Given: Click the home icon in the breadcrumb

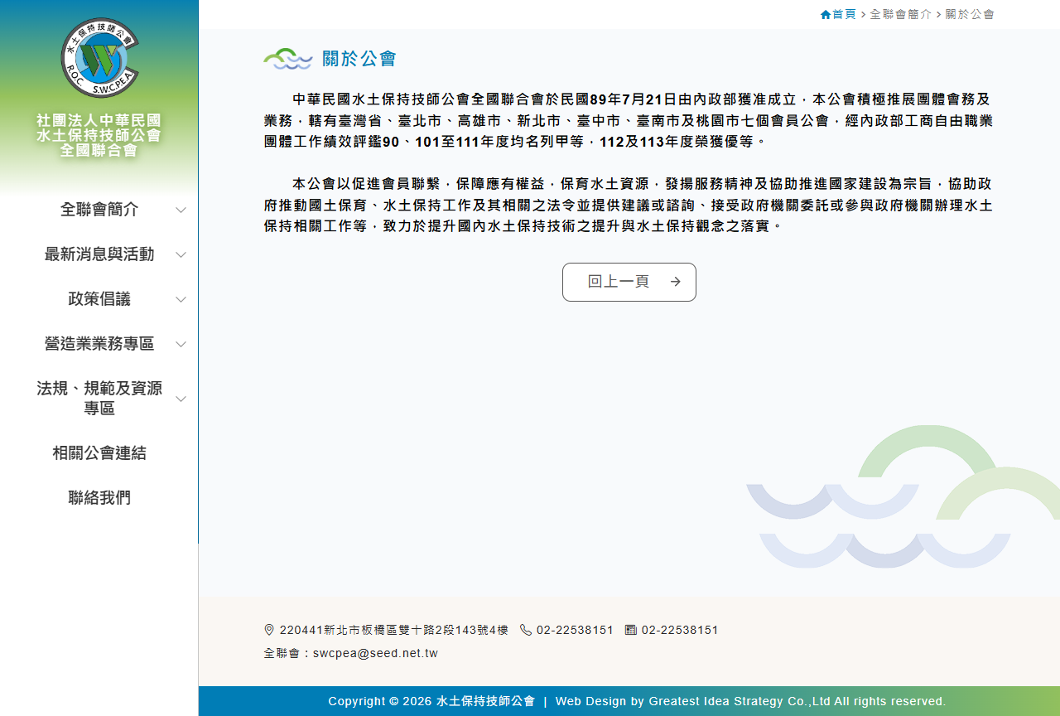Looking at the screenshot, I should 826,14.
